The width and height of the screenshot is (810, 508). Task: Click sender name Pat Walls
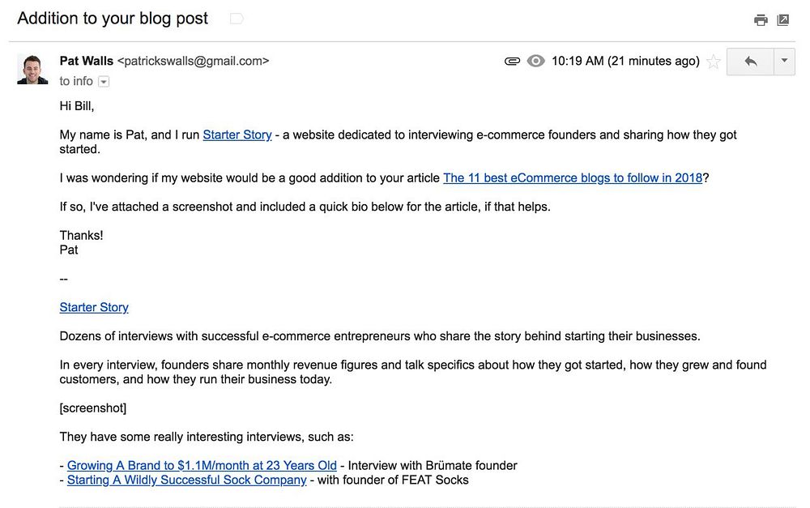tap(87, 61)
